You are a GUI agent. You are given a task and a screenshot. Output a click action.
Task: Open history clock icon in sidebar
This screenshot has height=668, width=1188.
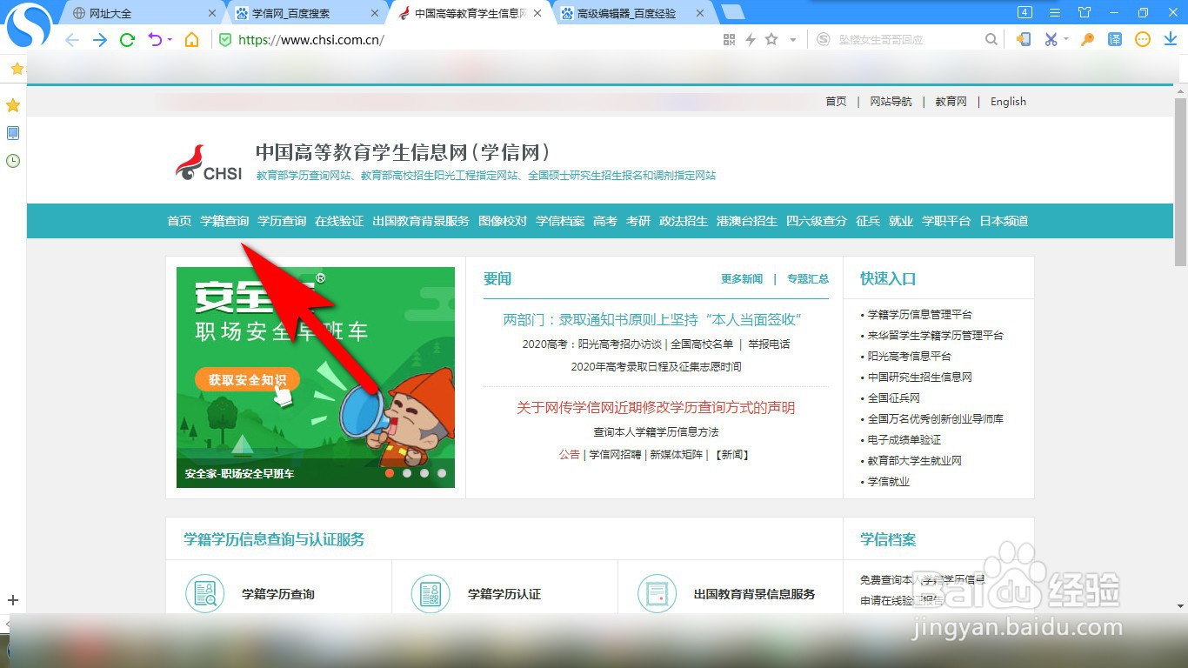[13, 161]
